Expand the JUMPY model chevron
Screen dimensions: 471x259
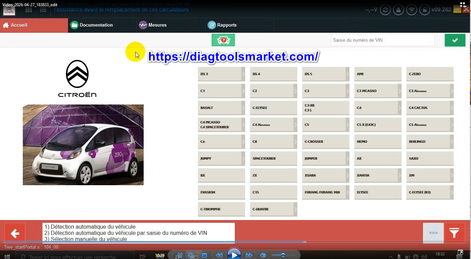tap(243, 159)
